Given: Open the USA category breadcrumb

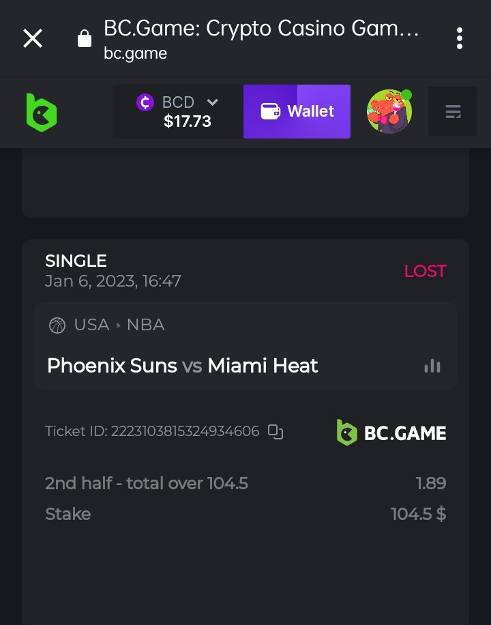Looking at the screenshot, I should coord(91,325).
